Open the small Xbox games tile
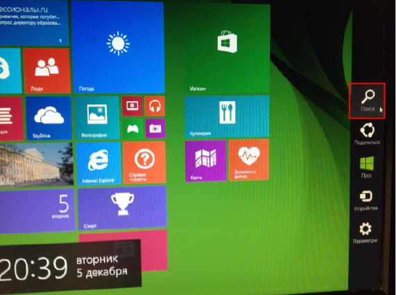396x295 pixels. pos(132,129)
